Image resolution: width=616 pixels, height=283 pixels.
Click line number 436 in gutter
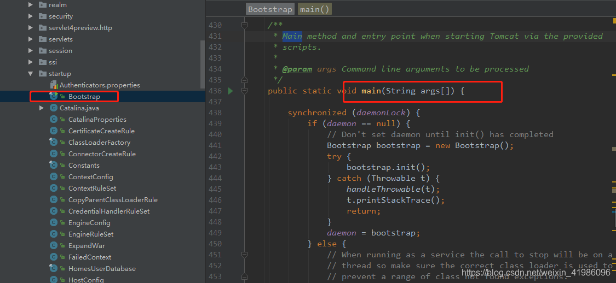click(215, 91)
